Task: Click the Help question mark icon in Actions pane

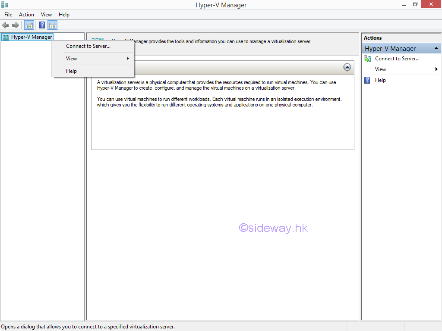Action: tap(367, 80)
